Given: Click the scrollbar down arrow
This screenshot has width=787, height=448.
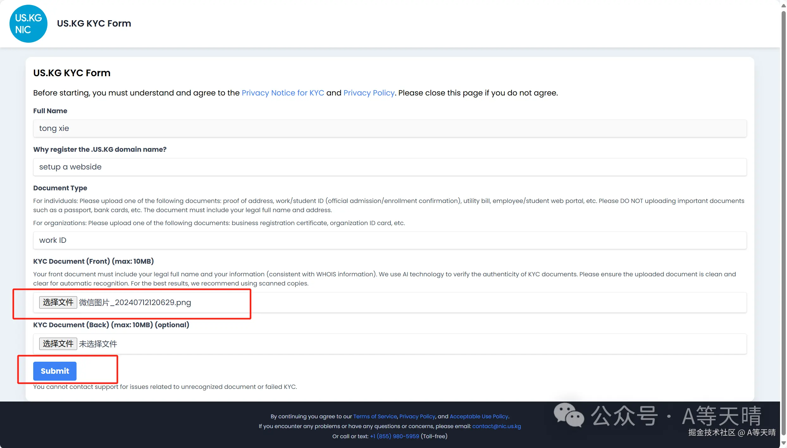Looking at the screenshot, I should point(784,443).
